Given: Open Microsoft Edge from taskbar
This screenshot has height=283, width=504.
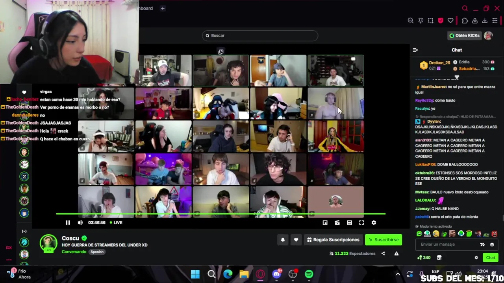Looking at the screenshot, I should 228,274.
